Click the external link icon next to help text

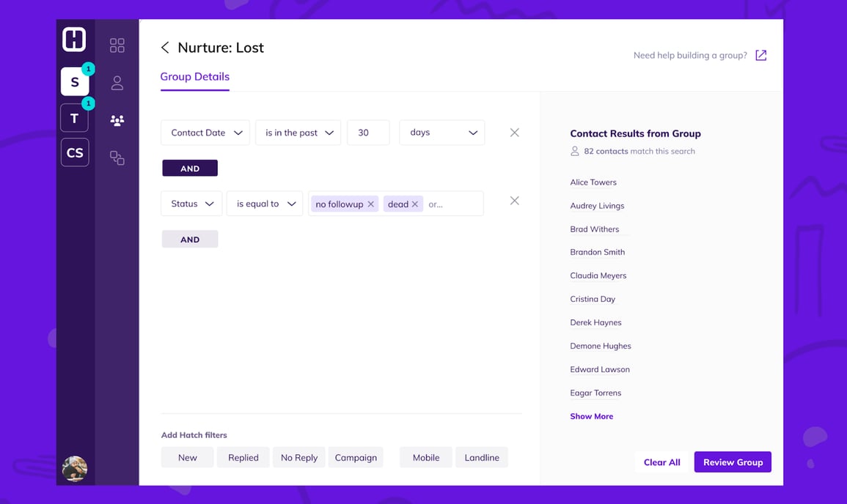760,55
